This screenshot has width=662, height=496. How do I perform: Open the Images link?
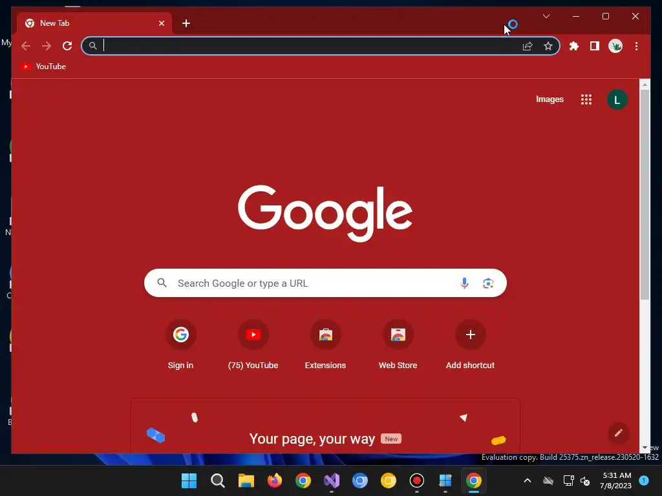pyautogui.click(x=550, y=99)
